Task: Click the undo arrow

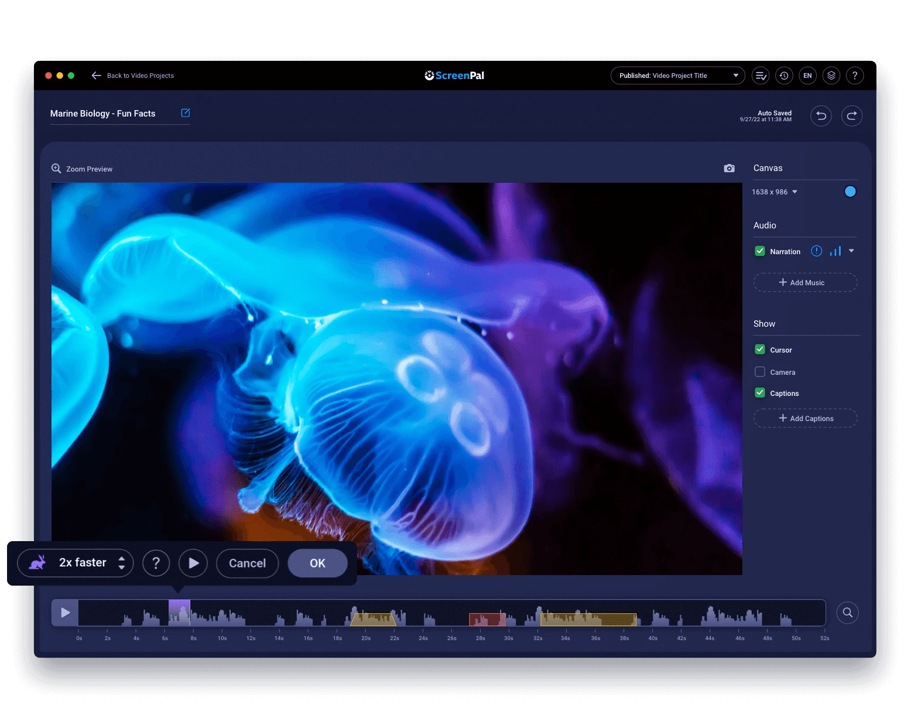Action: tap(821, 115)
